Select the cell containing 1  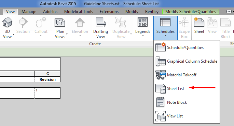click(x=47, y=90)
